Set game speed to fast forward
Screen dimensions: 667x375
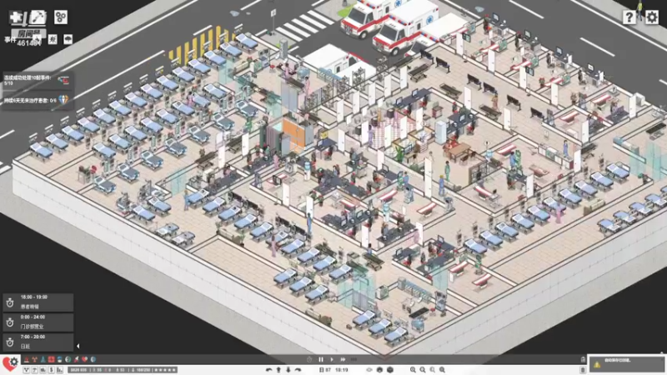coord(343,359)
